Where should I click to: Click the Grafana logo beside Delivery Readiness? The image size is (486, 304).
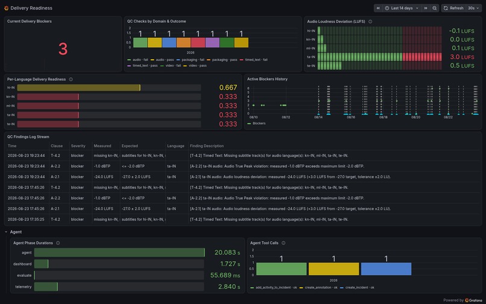click(x=6, y=8)
